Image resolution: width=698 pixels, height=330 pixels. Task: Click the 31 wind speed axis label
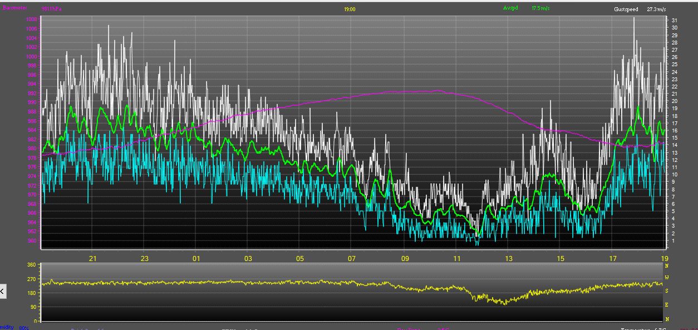click(x=675, y=21)
